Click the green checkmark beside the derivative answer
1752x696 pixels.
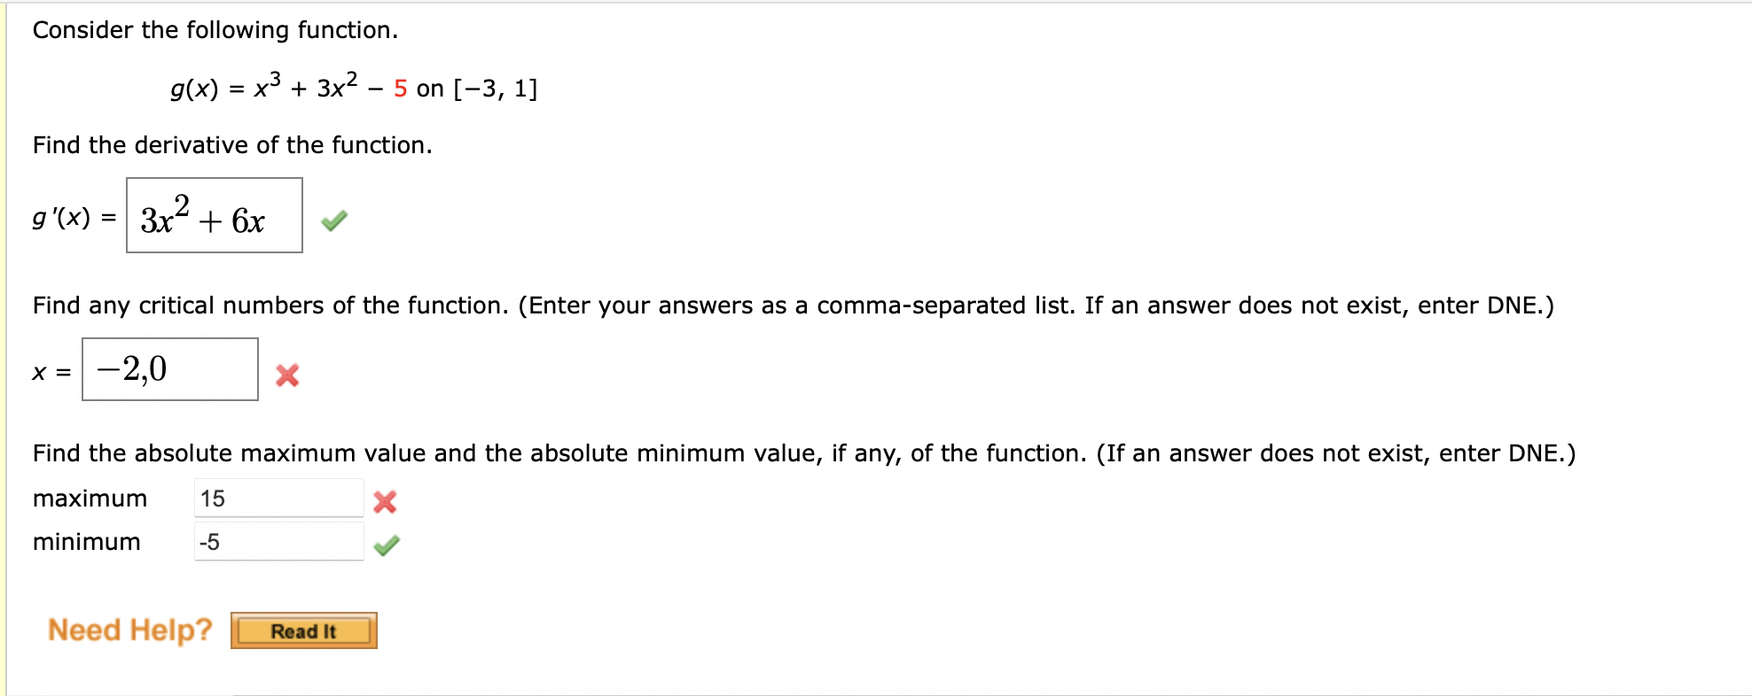coord(334,219)
